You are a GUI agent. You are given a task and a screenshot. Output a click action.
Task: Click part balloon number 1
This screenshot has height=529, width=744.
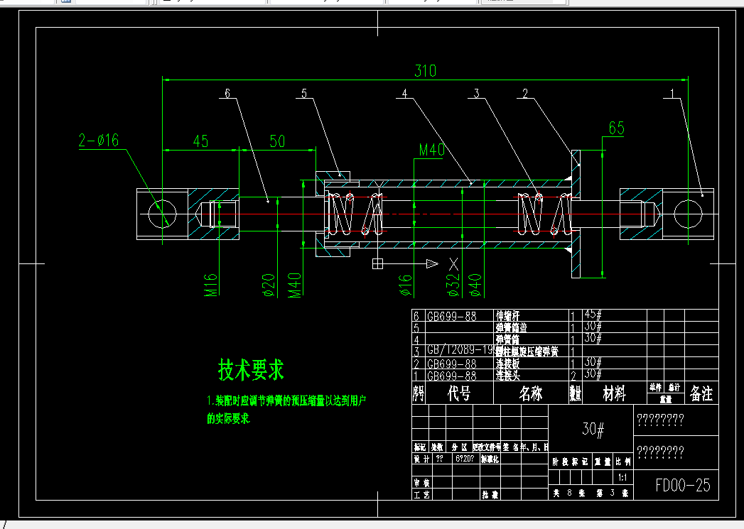pyautogui.click(x=672, y=93)
